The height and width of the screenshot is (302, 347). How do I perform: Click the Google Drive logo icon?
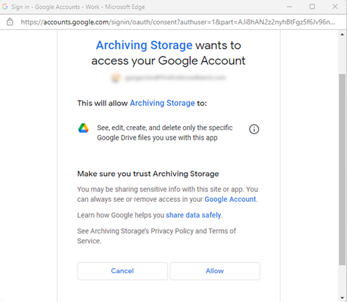(83, 128)
